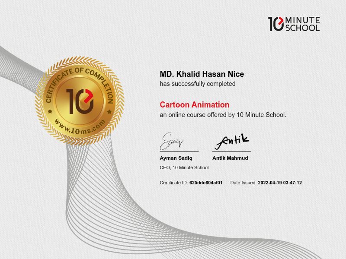Select the 'MINUTE SCHOOL' wordmark text

point(302,24)
